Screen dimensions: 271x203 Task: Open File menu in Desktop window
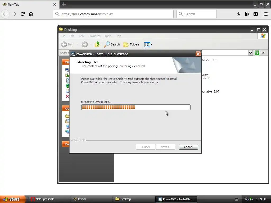pyautogui.click(x=63, y=36)
